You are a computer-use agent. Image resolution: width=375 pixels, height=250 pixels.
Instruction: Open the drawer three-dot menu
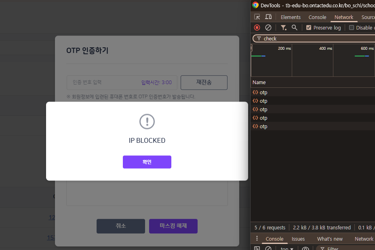click(257, 239)
